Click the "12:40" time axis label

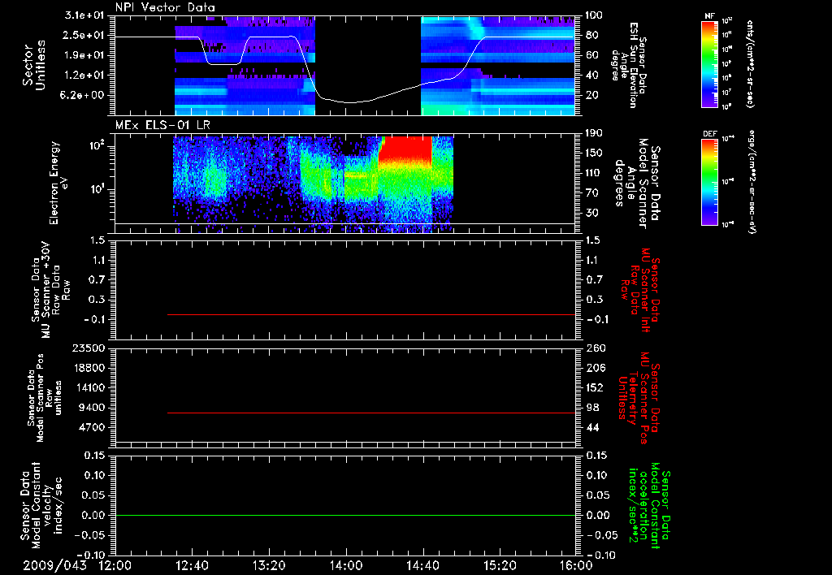[192, 565]
